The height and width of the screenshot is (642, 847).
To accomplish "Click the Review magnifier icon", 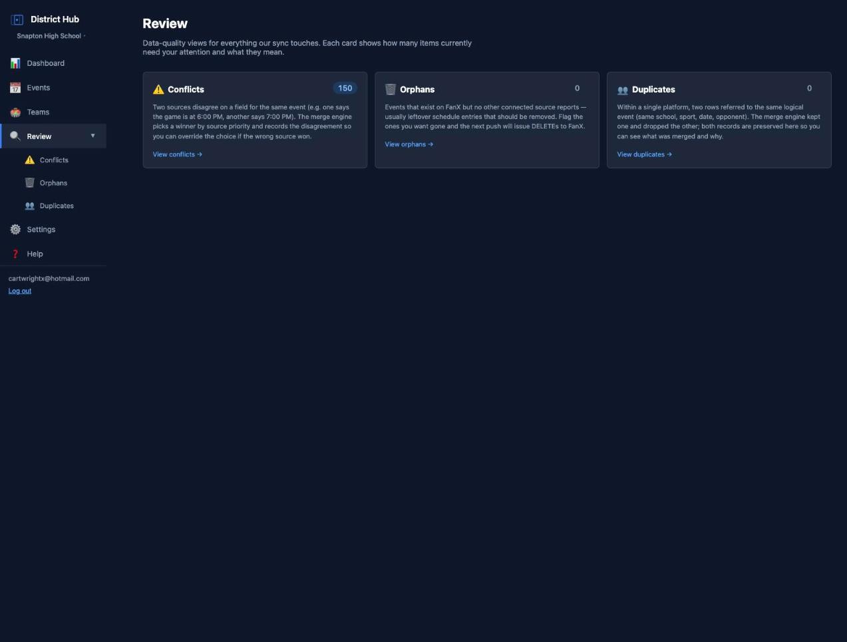I will (15, 136).
